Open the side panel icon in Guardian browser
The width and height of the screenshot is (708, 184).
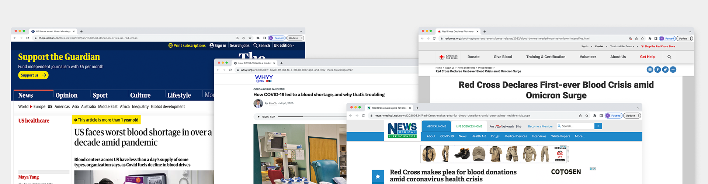pyautogui.click(x=264, y=38)
